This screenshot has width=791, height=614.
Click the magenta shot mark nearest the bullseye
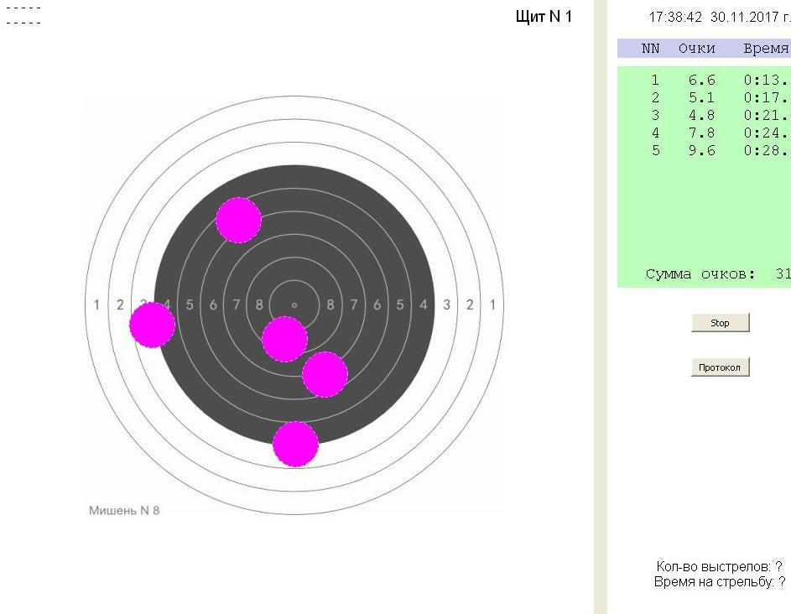click(284, 339)
